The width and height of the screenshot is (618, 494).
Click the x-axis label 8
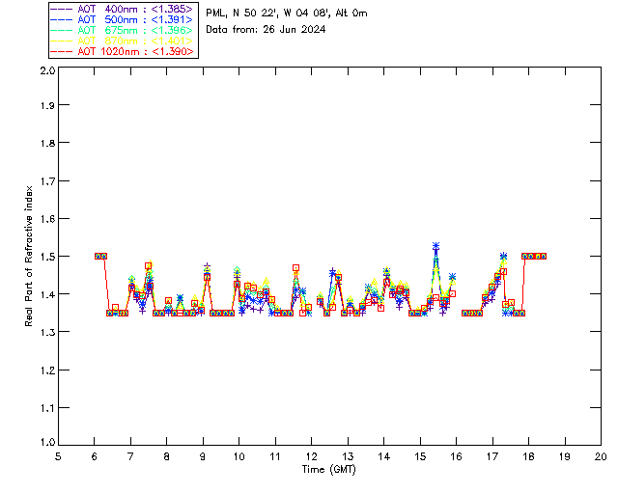[x=167, y=456]
